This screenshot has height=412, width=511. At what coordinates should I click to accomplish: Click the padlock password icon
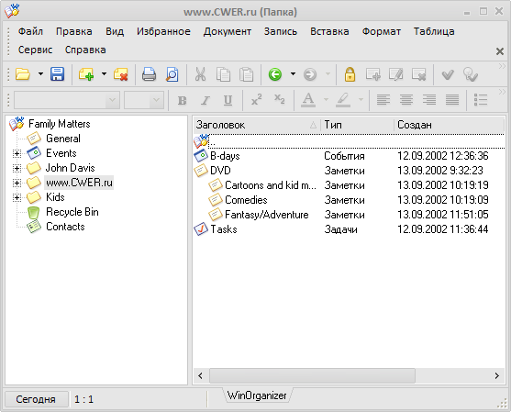pos(350,74)
